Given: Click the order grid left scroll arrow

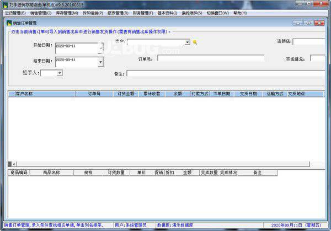Looking at the screenshot, I should tap(14, 164).
